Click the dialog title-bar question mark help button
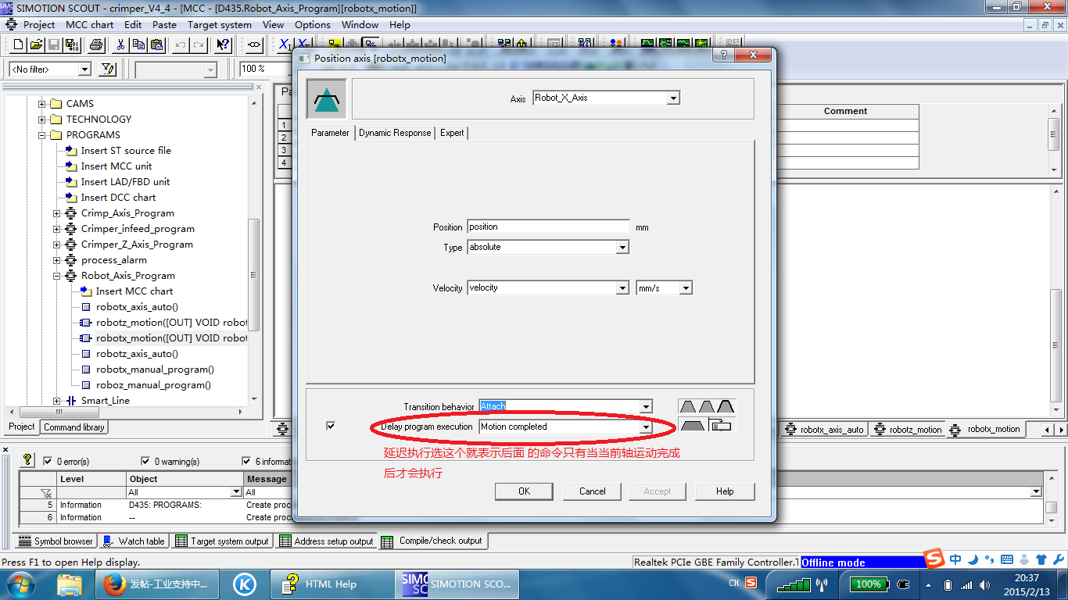 pyautogui.click(x=724, y=55)
